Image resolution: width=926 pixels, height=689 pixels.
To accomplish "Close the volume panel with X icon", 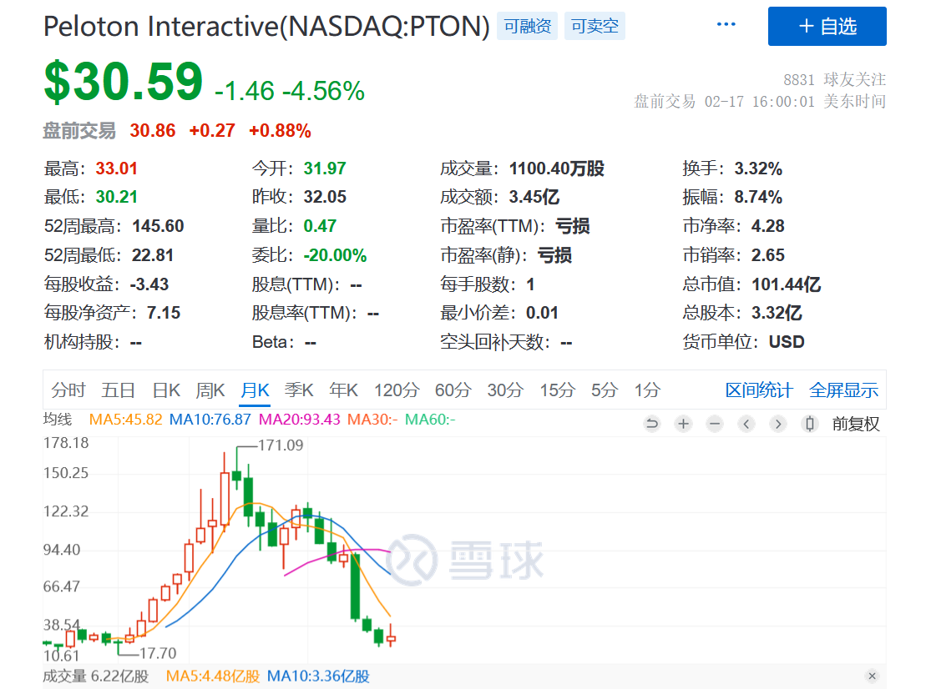I will pyautogui.click(x=873, y=676).
